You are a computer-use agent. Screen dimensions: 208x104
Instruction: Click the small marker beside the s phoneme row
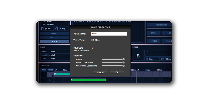[53, 76]
